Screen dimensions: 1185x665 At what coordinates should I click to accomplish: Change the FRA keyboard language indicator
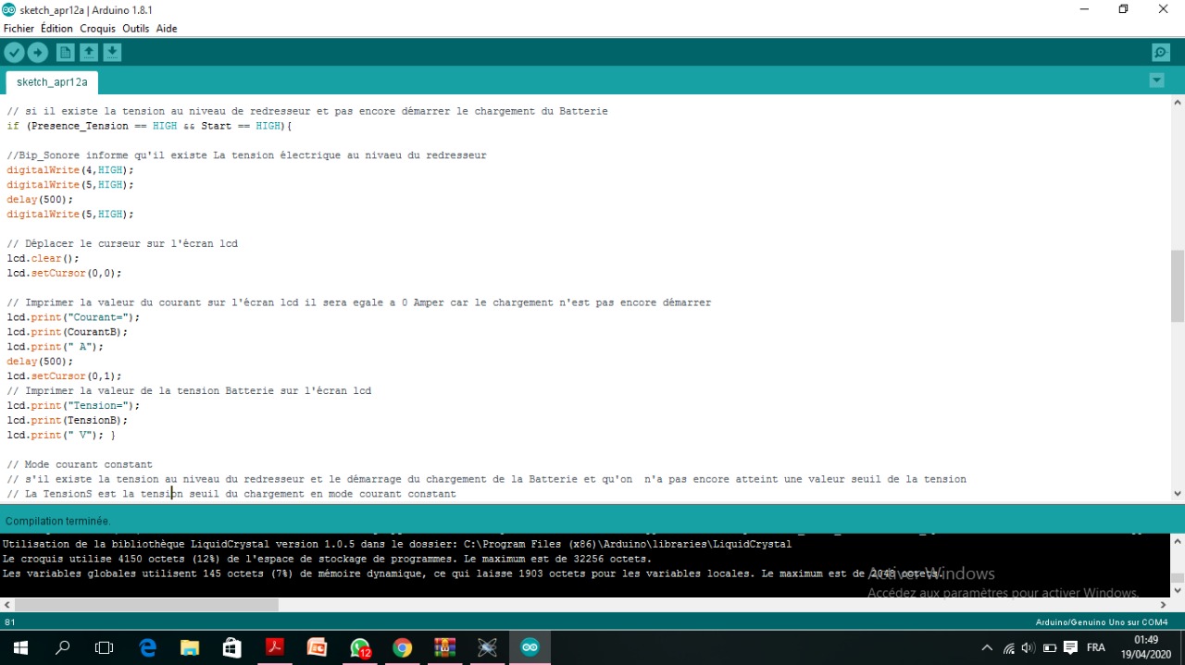coord(1096,647)
